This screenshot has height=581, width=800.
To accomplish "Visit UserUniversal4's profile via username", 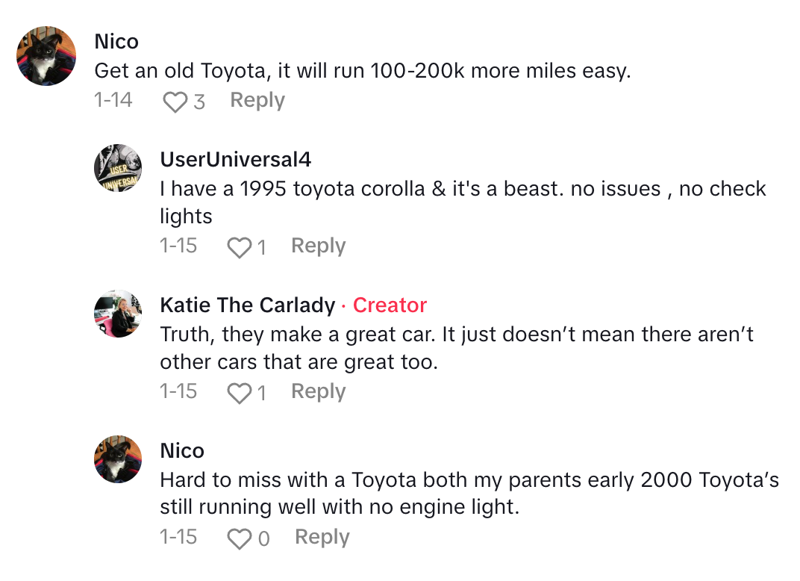I will (x=236, y=159).
